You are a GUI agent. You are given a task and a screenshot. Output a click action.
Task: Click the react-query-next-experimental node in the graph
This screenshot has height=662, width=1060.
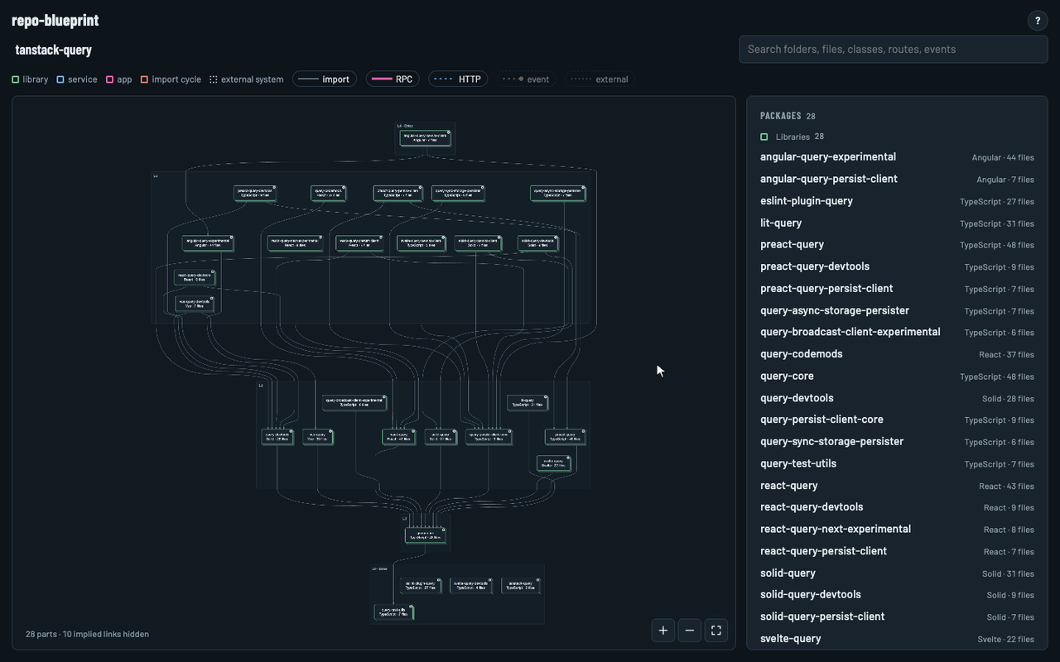pos(296,243)
